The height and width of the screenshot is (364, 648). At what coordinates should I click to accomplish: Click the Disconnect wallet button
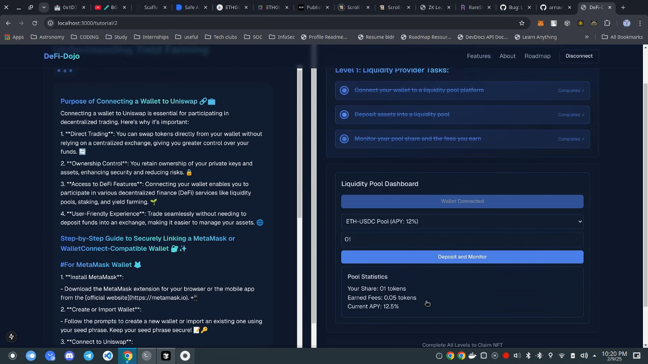tap(579, 56)
